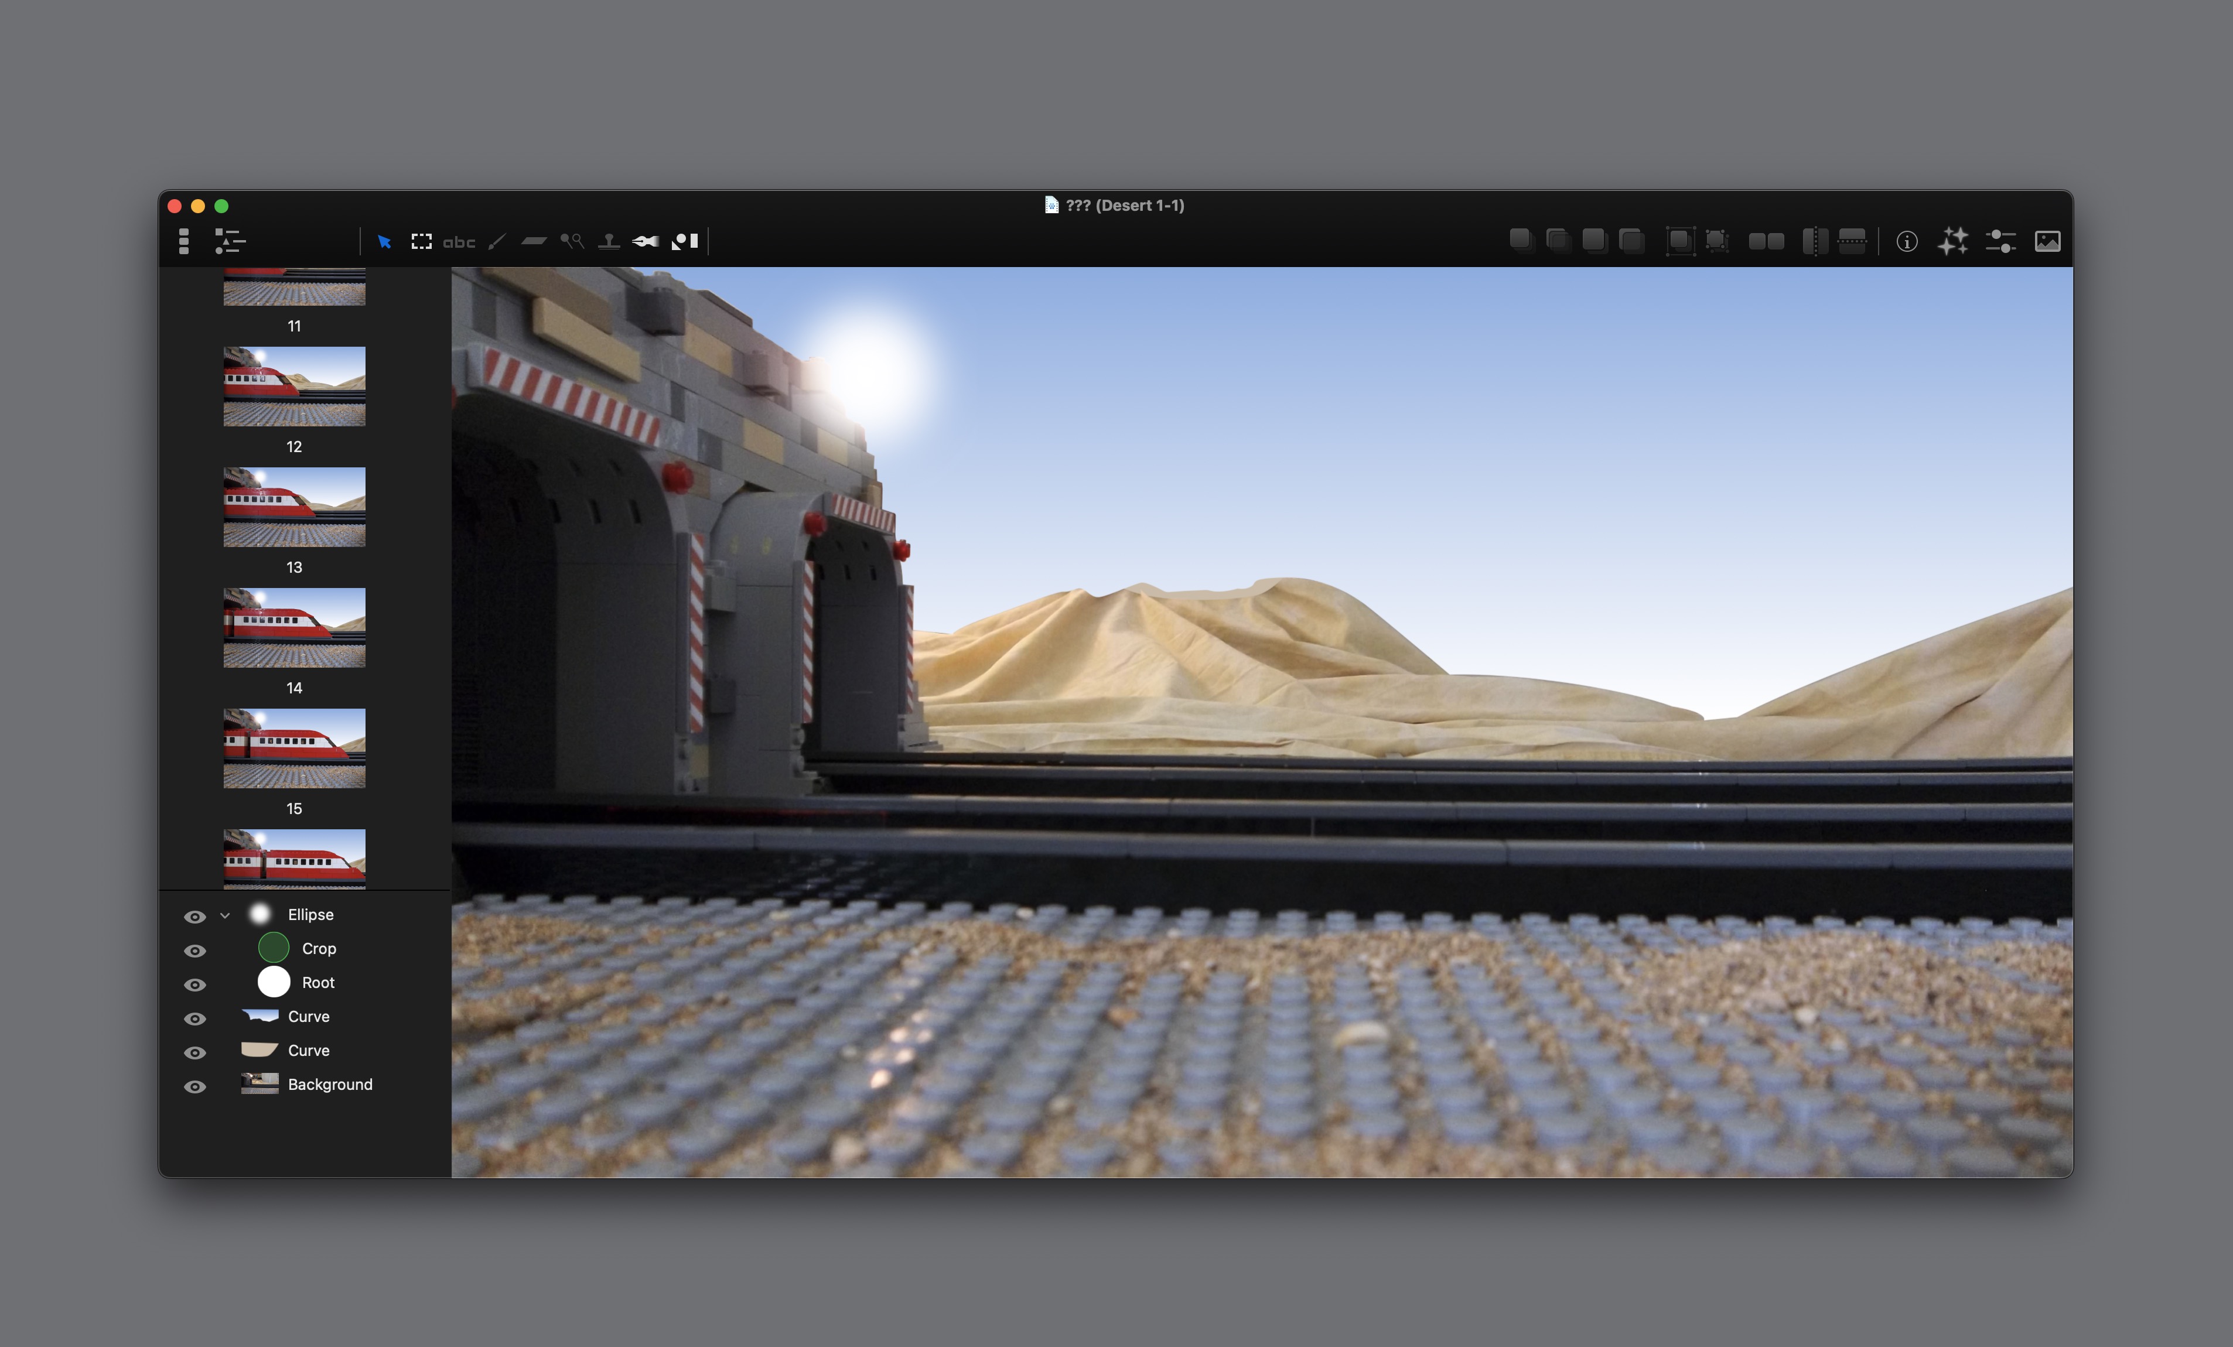
Task: Pick the paintbrush tool
Action: coord(497,242)
